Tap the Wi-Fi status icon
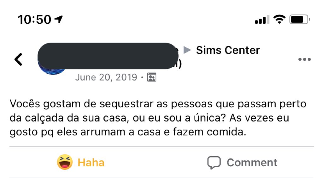Image resolution: width=323 pixels, height=178 pixels. [279, 20]
